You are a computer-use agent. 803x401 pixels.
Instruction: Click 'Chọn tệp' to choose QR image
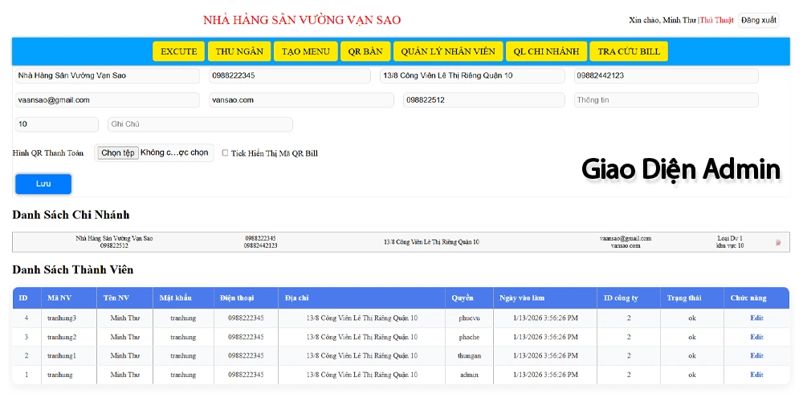coord(118,153)
